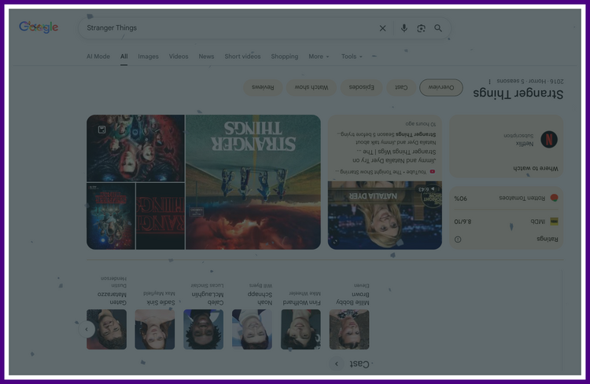Select the All results tab
Screen dimensions: 590x384
pyautogui.click(x=124, y=57)
